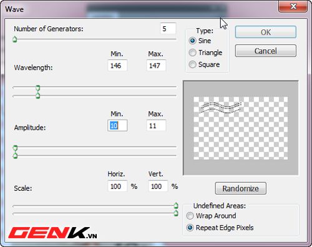Click the Amplitude Max field
Image resolution: width=312 pixels, height=247 pixels.
(156, 125)
